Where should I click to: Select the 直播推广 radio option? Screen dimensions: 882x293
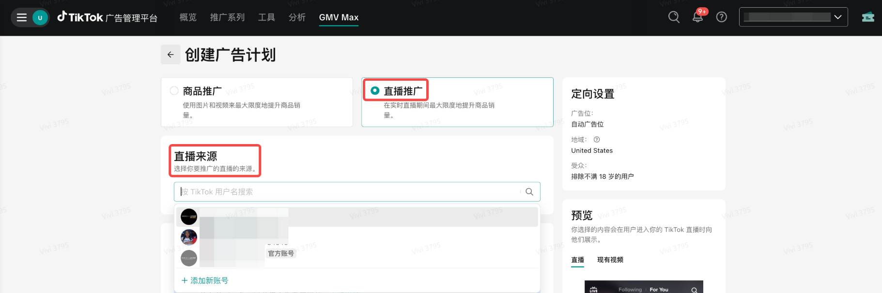375,91
